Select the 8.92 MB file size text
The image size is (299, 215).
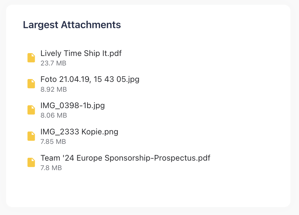[53, 89]
